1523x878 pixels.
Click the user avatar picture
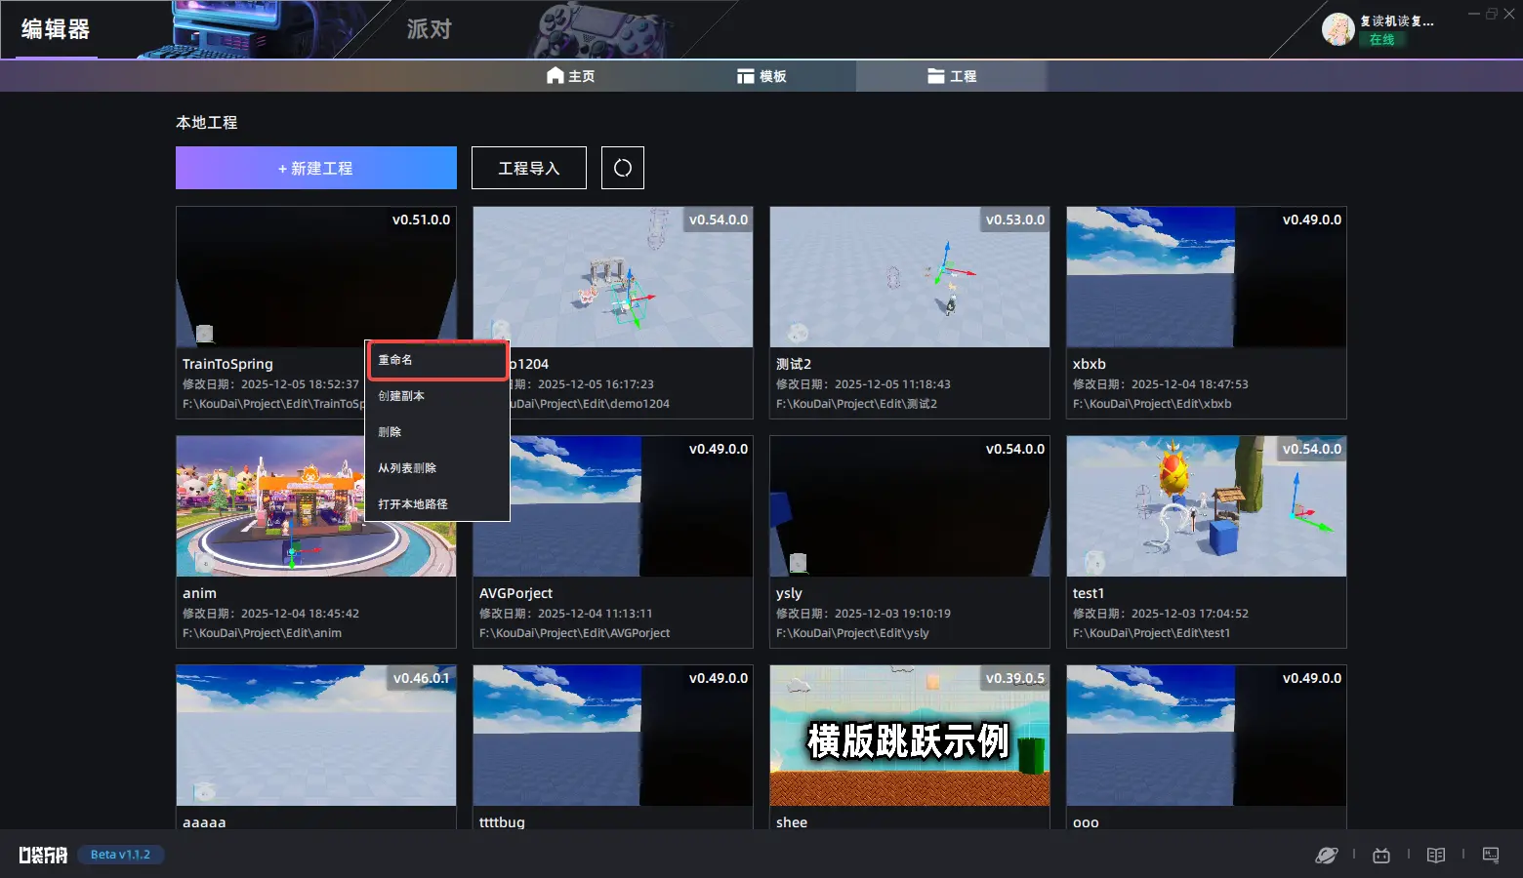[1338, 29]
